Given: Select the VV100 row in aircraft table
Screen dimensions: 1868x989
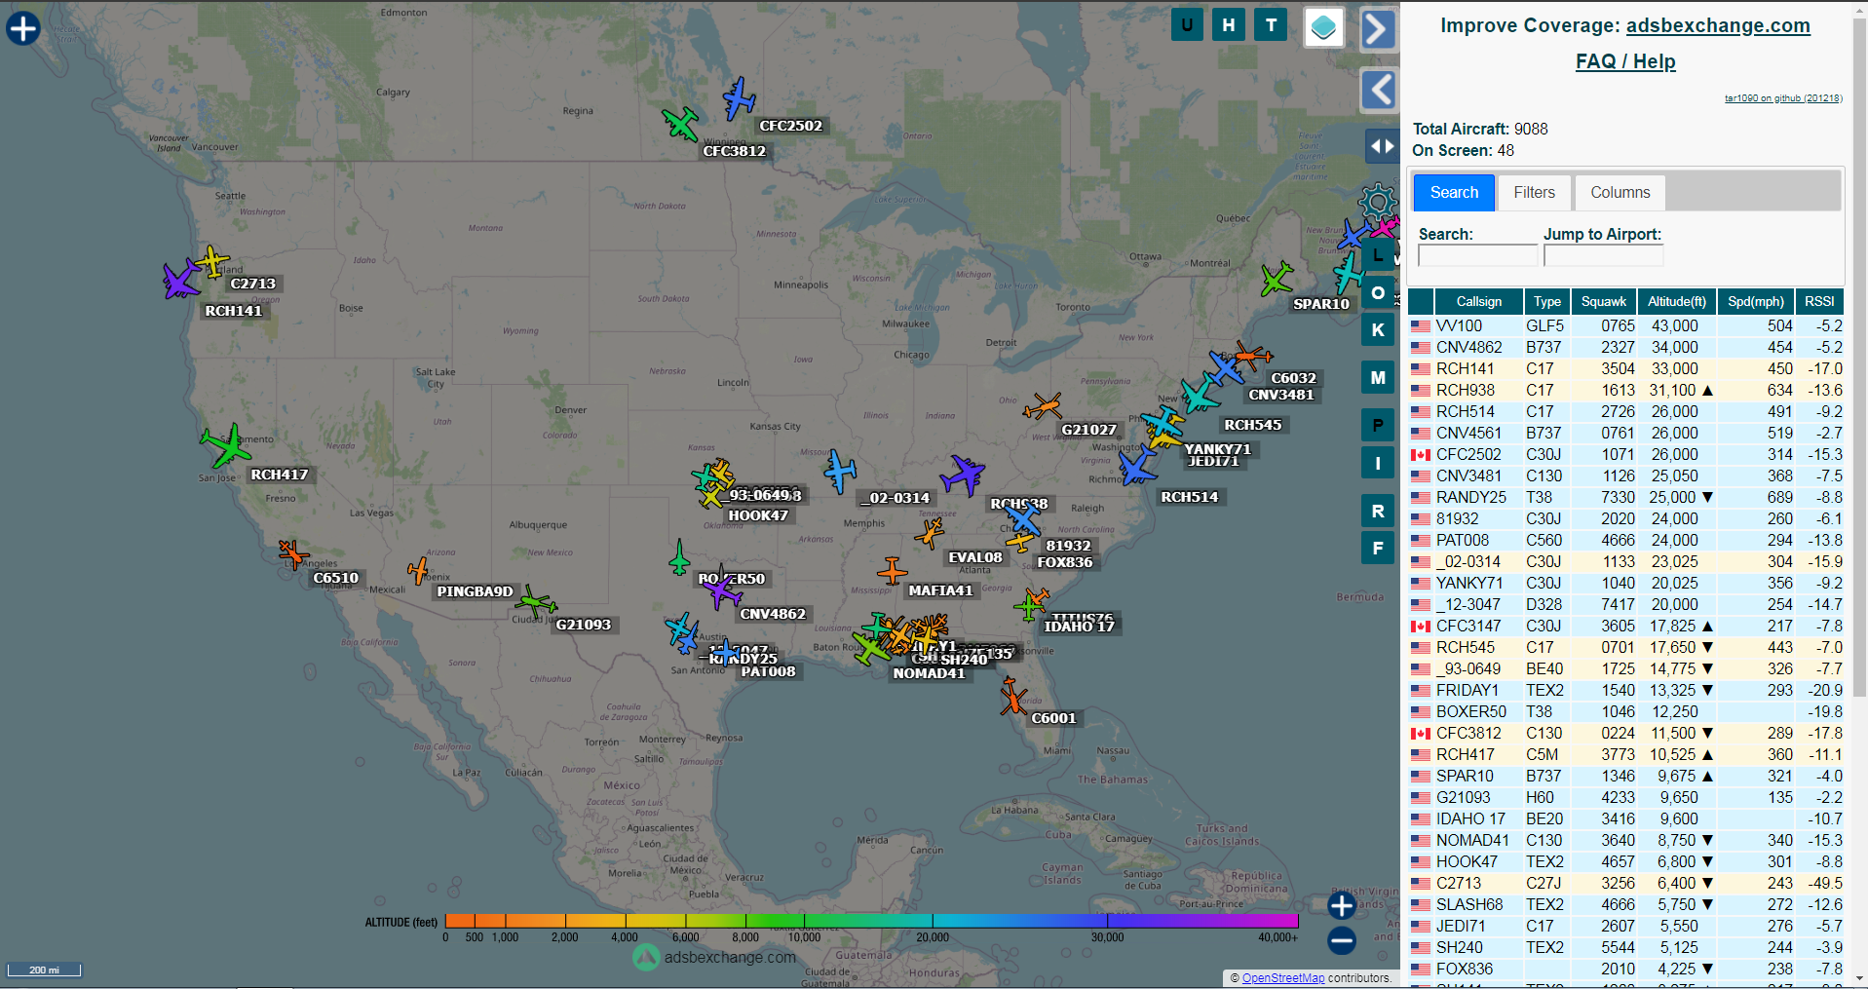Looking at the screenshot, I should (x=1625, y=326).
